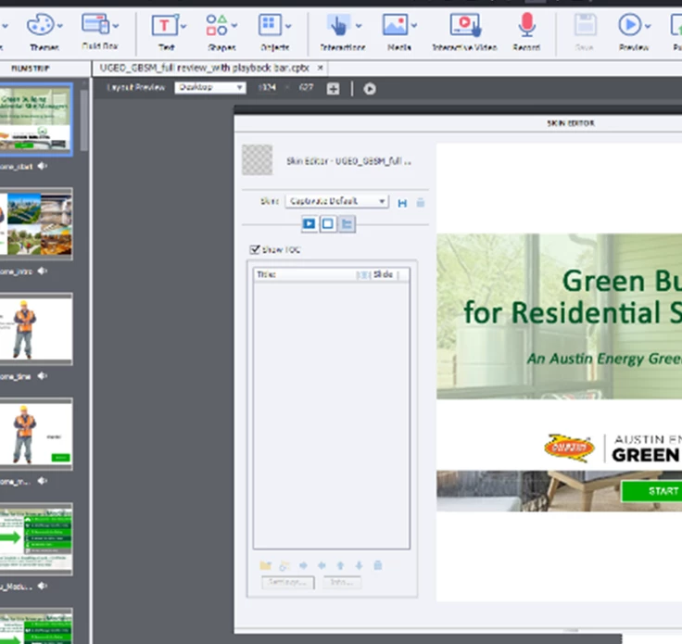Screen dimensions: 682x644
Task: Select the third filmstrip slide with worker
Action: pyautogui.click(x=35, y=329)
